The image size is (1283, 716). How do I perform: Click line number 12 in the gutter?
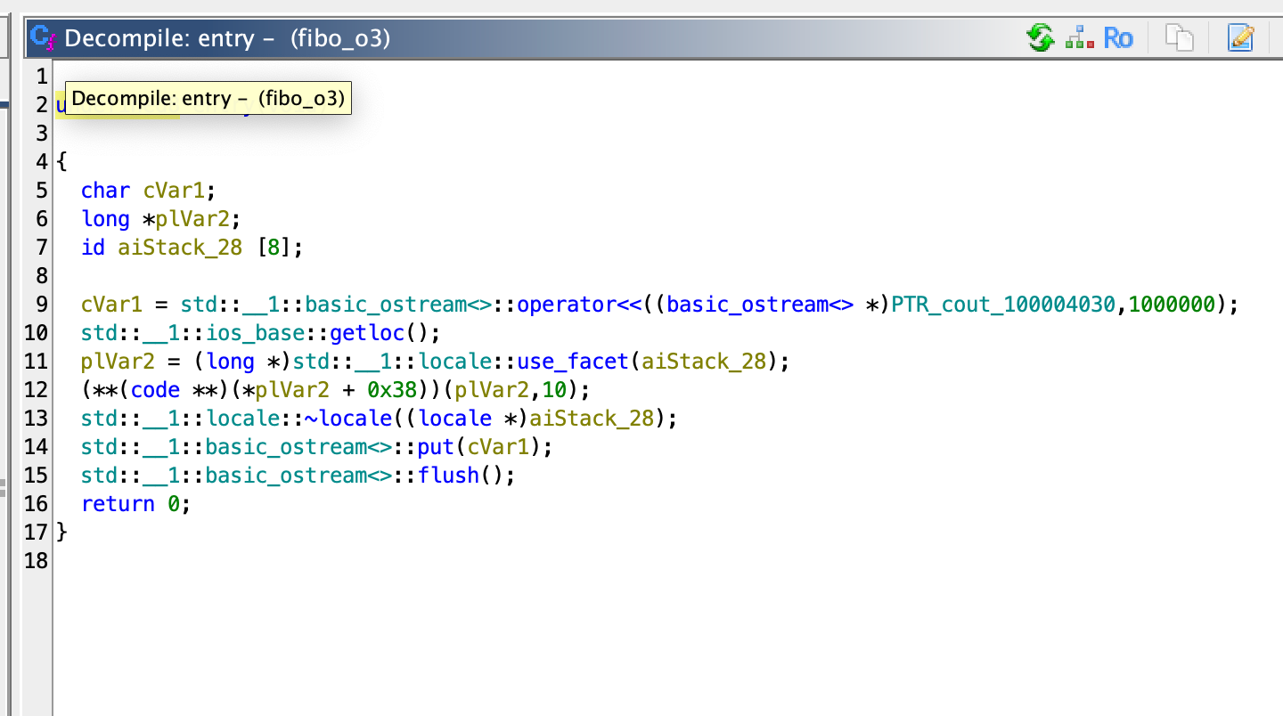(x=35, y=389)
